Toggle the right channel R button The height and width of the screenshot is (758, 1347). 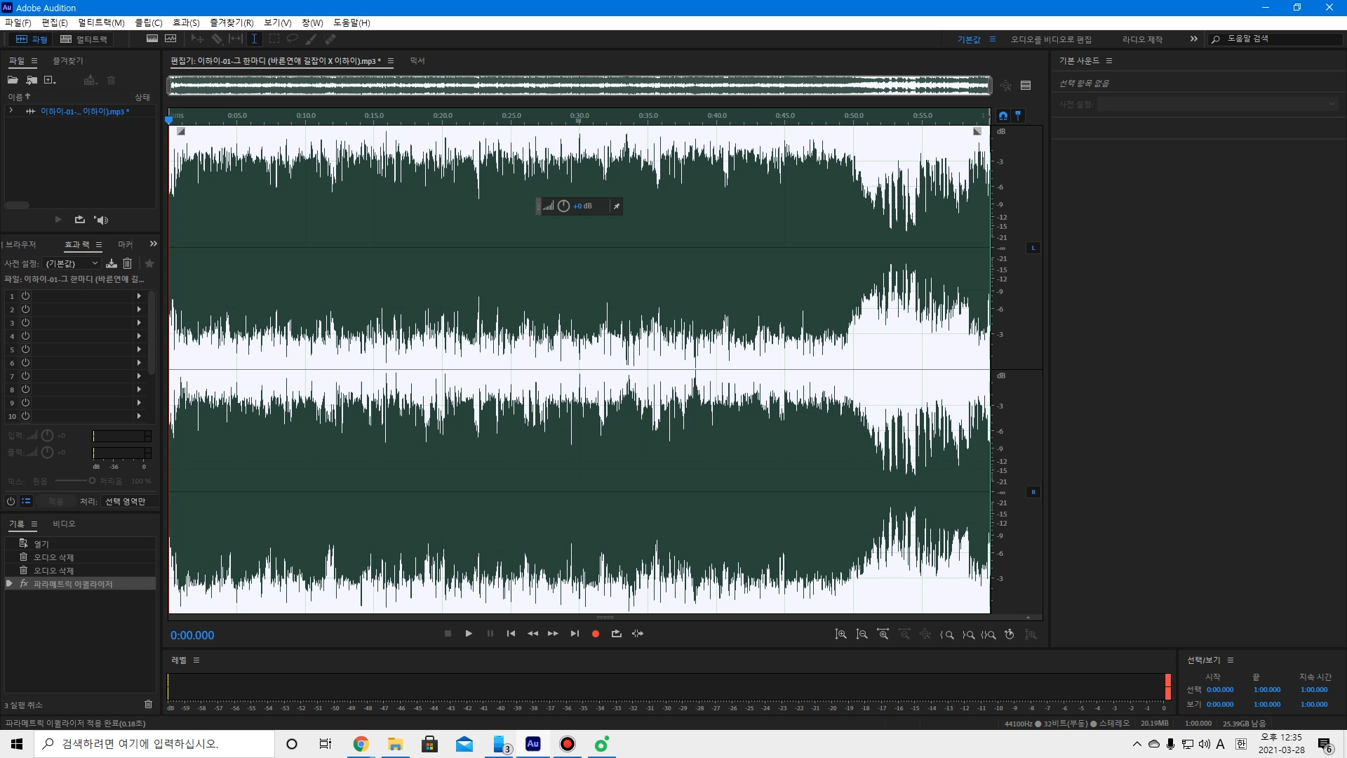tap(1033, 492)
